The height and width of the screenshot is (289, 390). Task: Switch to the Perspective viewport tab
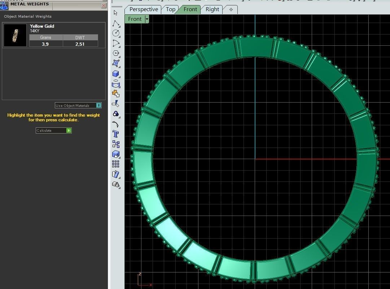point(144,9)
